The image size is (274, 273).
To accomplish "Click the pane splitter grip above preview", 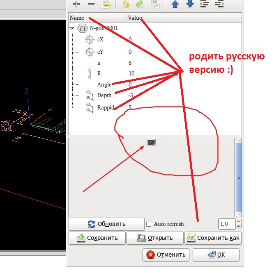I will coord(155,136).
